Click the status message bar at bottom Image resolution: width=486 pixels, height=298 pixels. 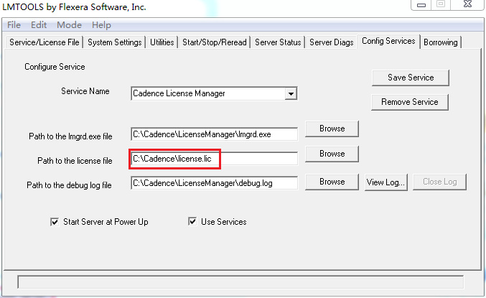coord(240,282)
